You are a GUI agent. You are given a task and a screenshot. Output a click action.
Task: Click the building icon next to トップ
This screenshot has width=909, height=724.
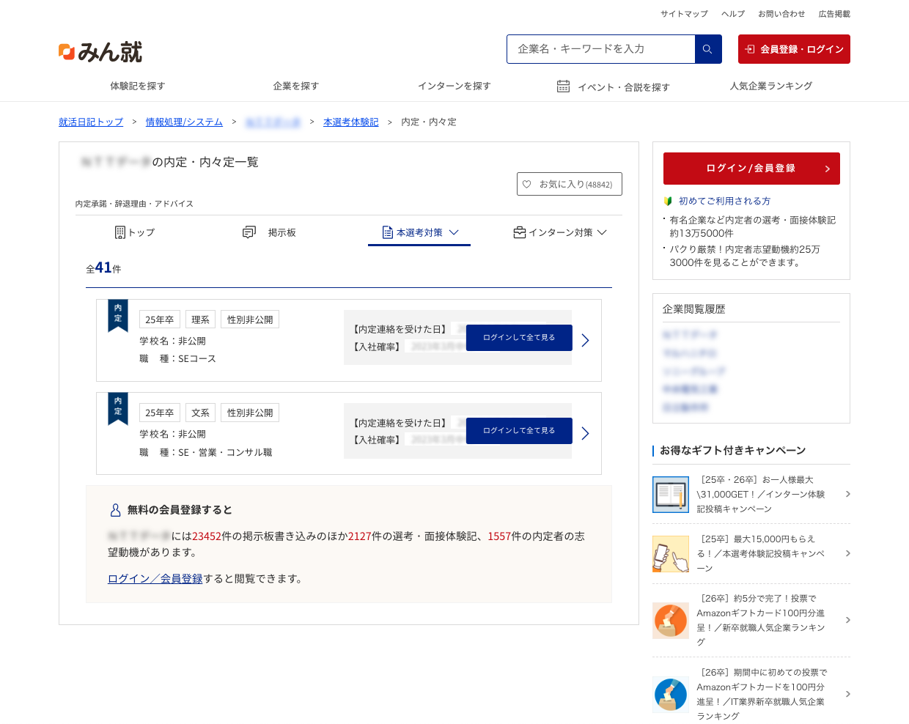click(x=120, y=232)
